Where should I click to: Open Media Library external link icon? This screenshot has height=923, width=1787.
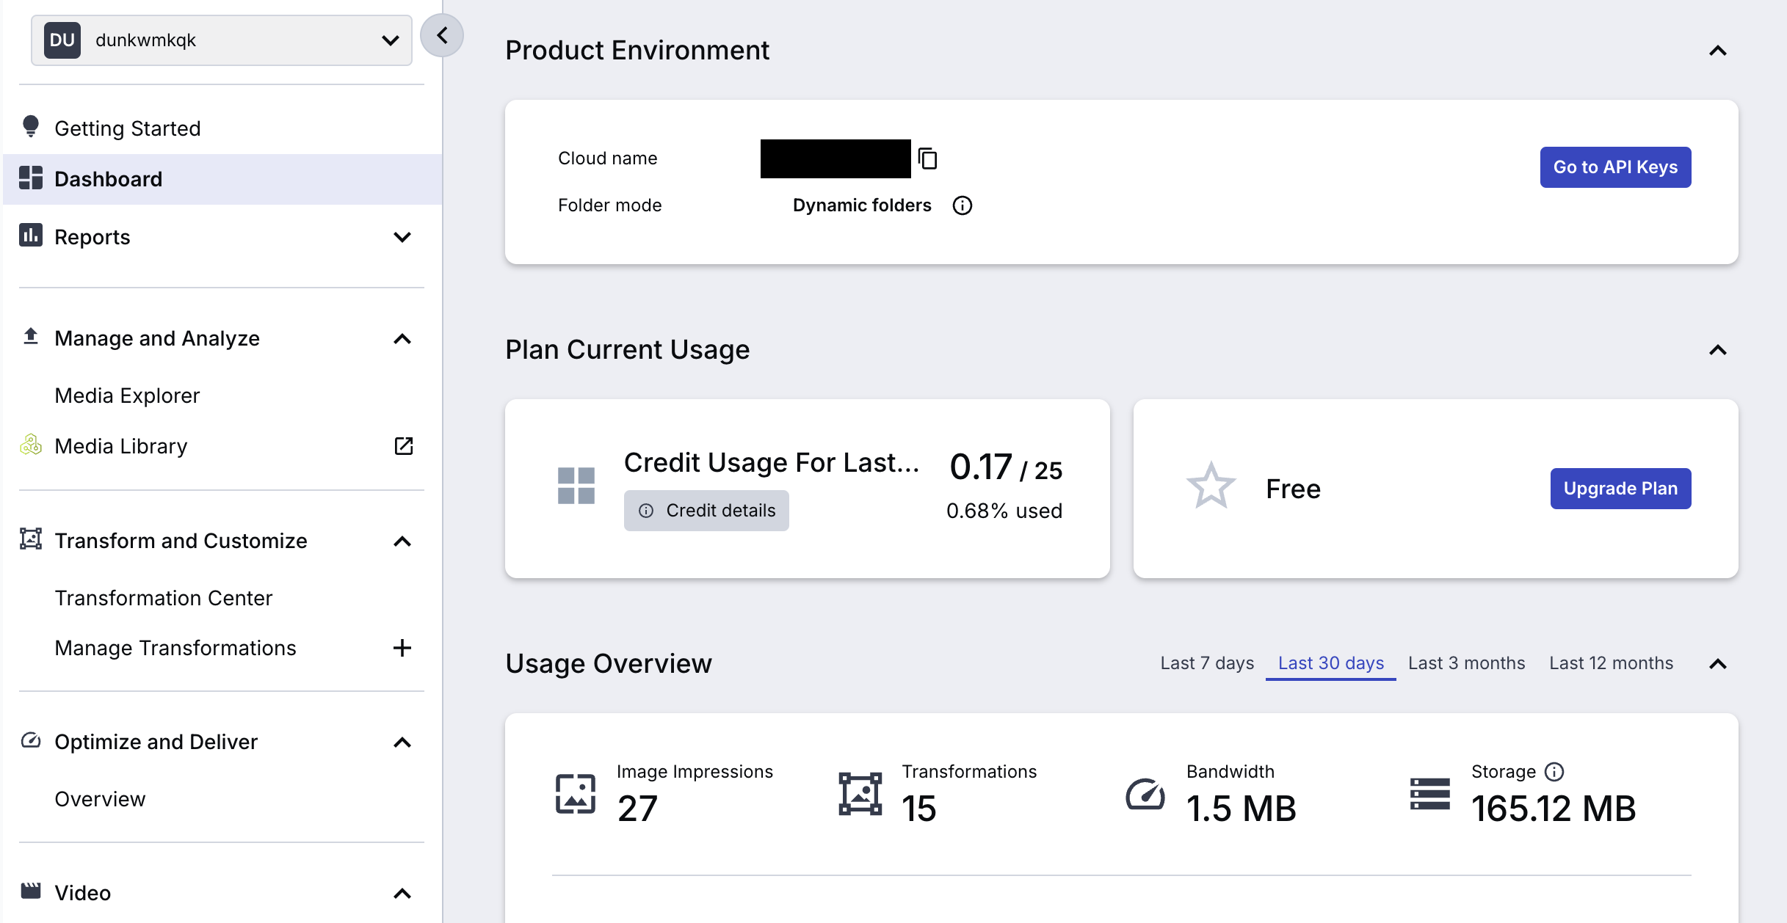tap(403, 446)
